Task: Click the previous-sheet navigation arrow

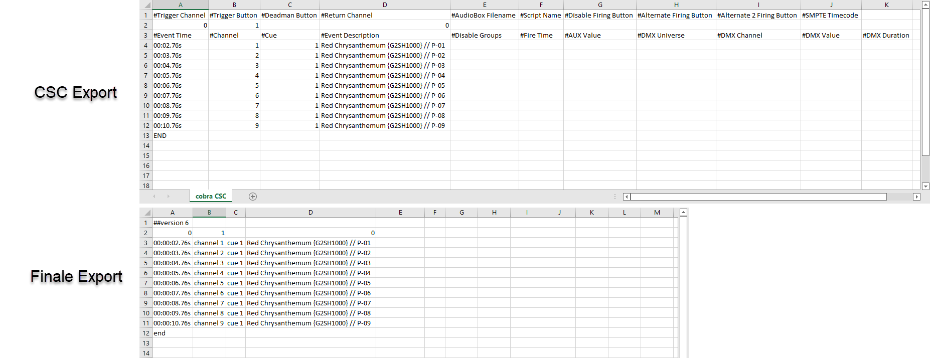Action: tap(154, 197)
